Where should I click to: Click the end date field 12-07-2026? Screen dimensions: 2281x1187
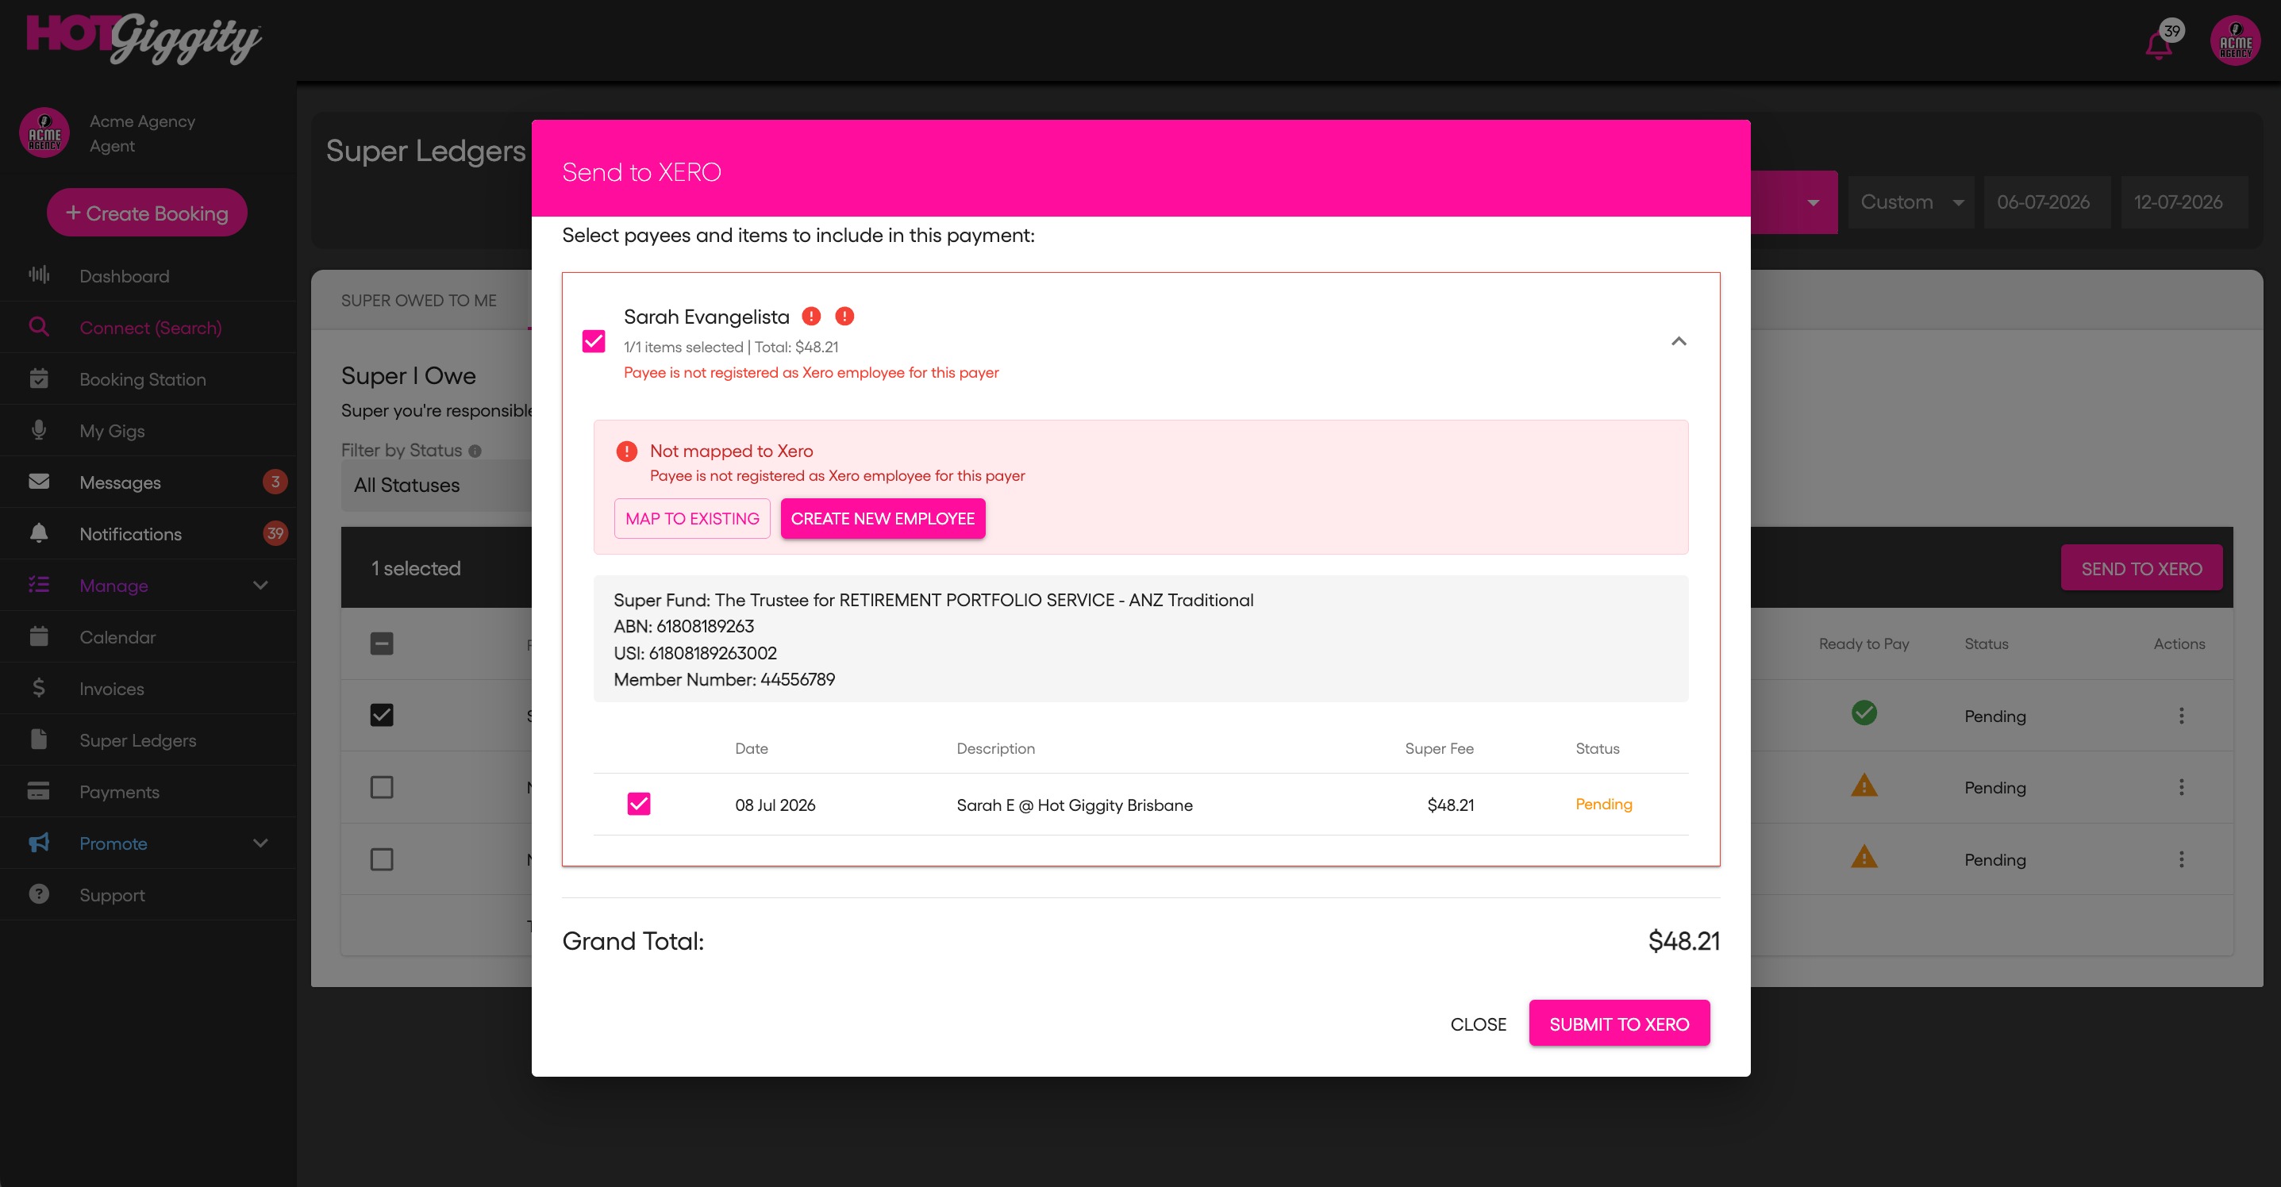(2183, 202)
